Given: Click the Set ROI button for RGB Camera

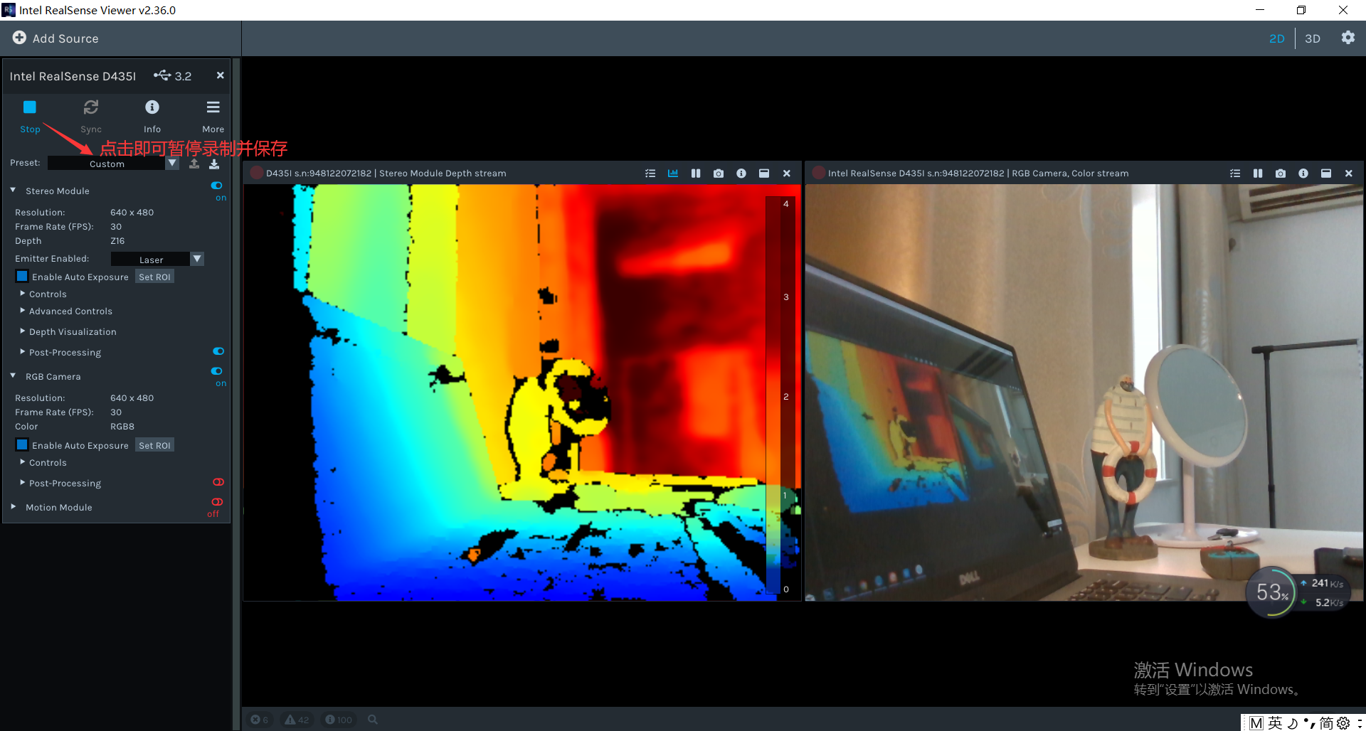Looking at the screenshot, I should click(154, 444).
